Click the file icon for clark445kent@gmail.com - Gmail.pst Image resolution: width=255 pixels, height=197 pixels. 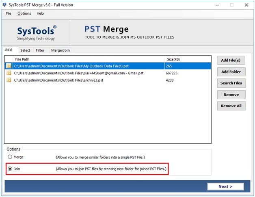coord(9,73)
